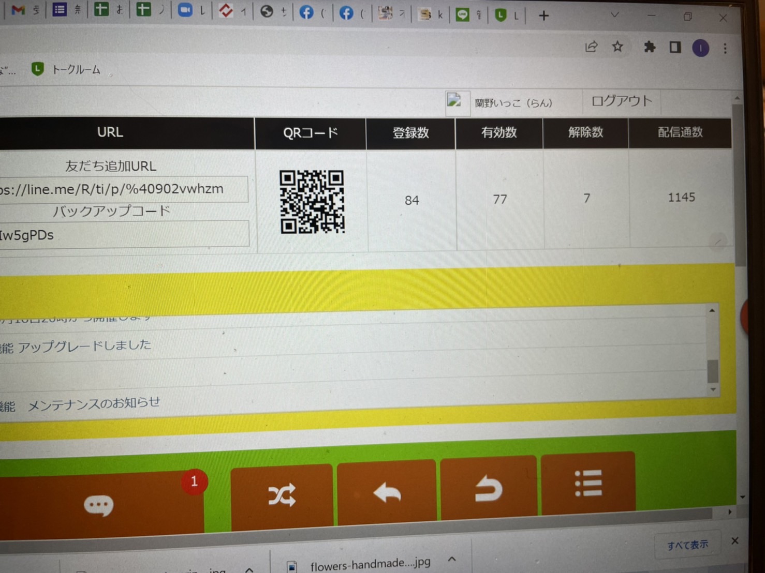Click the news box scroll-down arrow

(713, 389)
